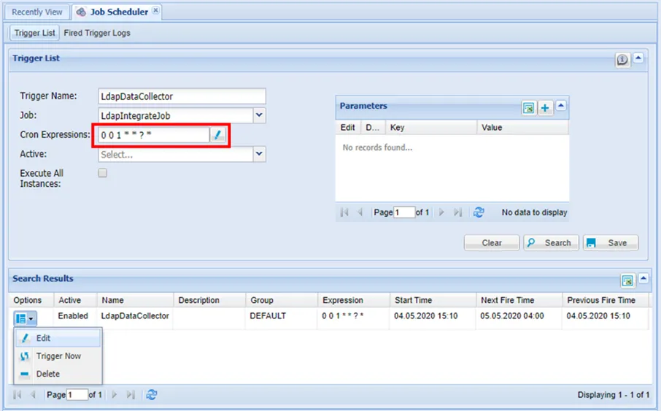Click the 05.05.2020 04:00 next fire time

(x=511, y=316)
